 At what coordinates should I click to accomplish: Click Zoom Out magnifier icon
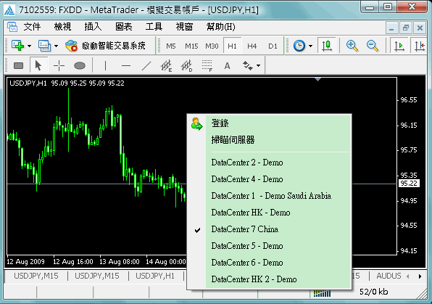click(x=373, y=46)
